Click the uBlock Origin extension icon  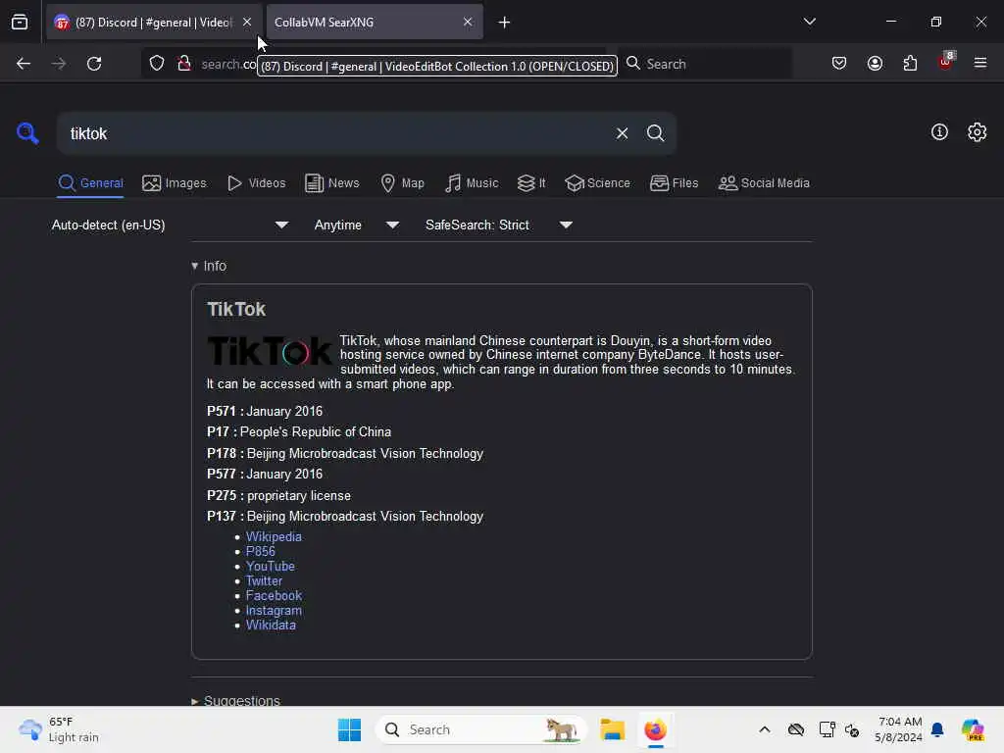click(946, 62)
